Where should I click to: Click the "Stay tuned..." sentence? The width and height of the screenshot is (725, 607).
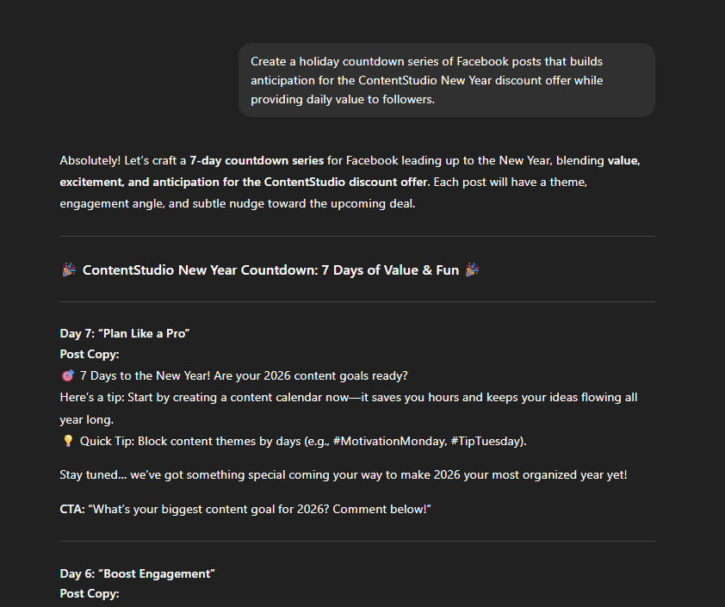tap(343, 474)
